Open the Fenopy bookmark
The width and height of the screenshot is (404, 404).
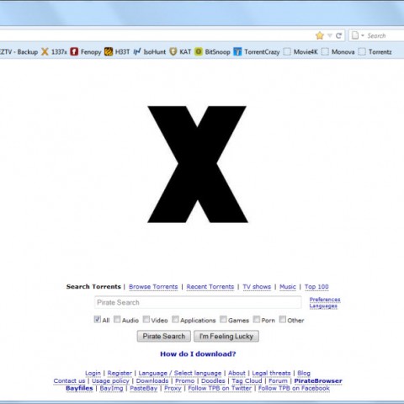86,52
